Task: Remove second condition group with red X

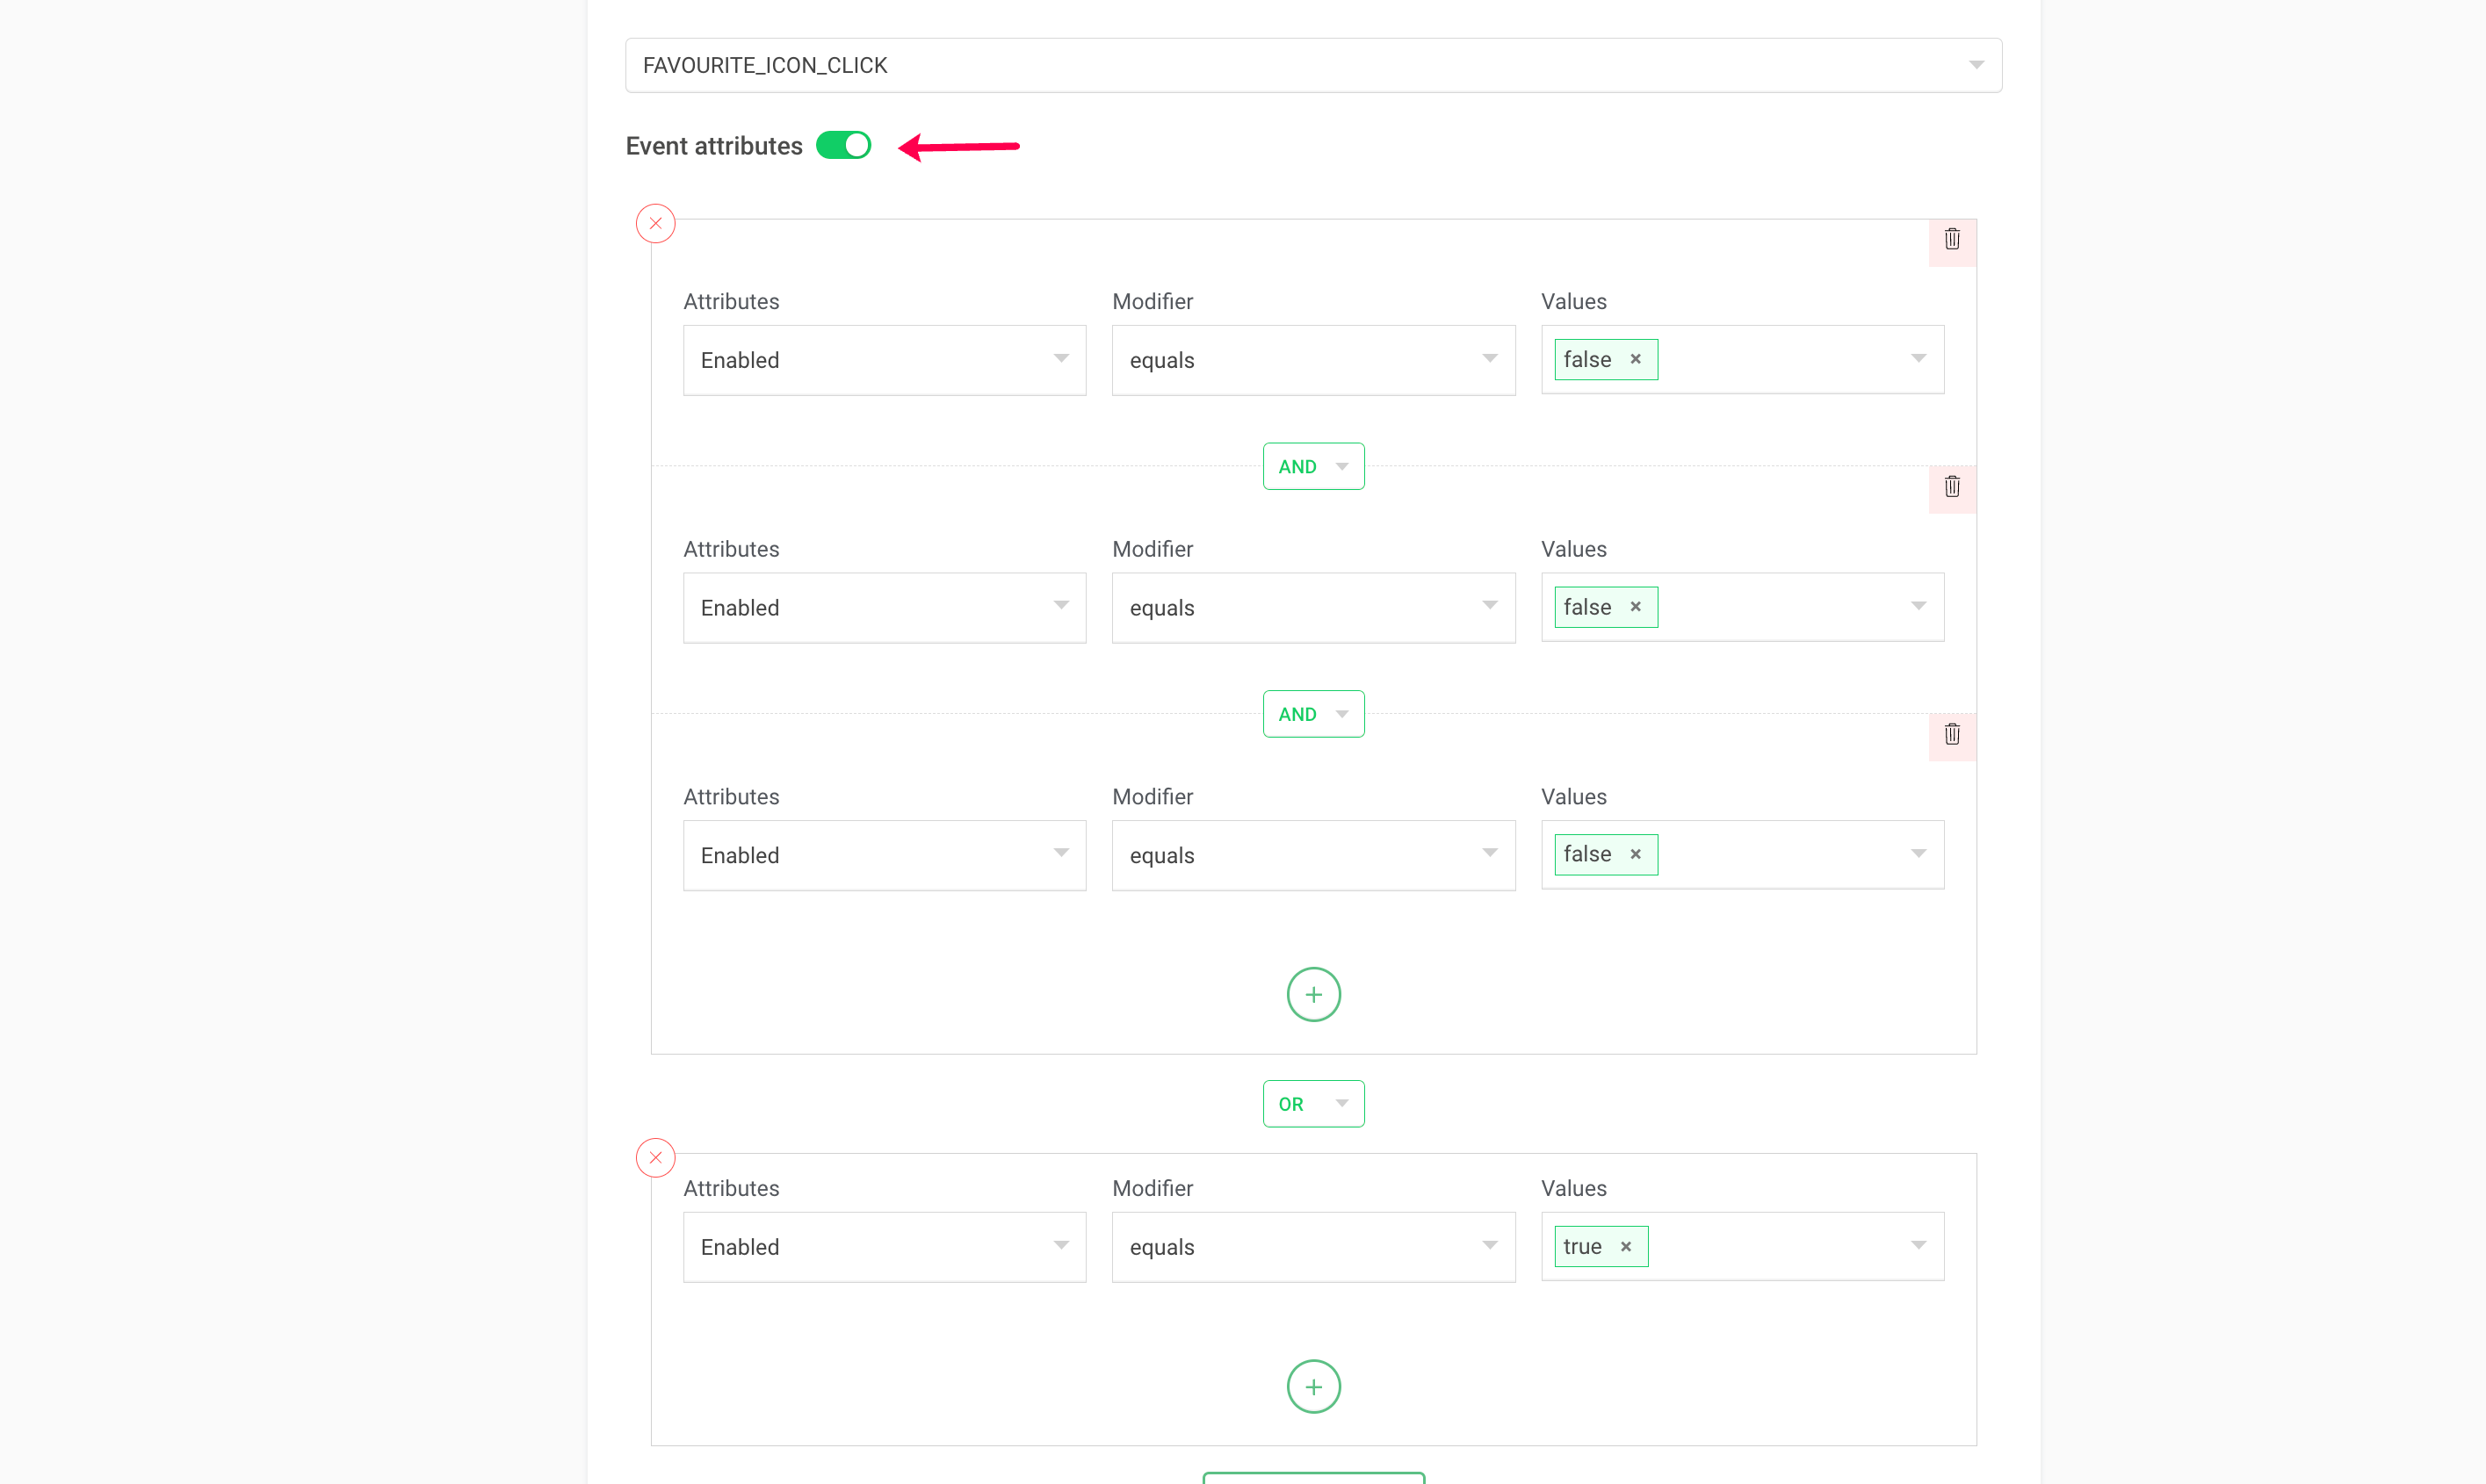Action: coord(655,1158)
